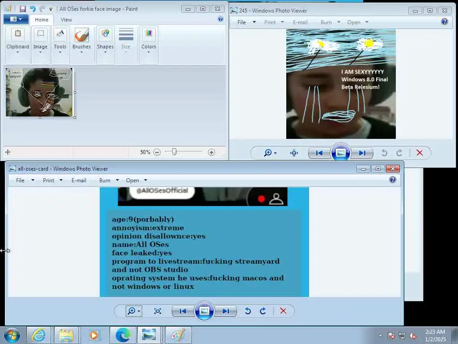This screenshot has width=458, height=344.
Task: Open Paint's application menu button
Action: click(x=16, y=19)
